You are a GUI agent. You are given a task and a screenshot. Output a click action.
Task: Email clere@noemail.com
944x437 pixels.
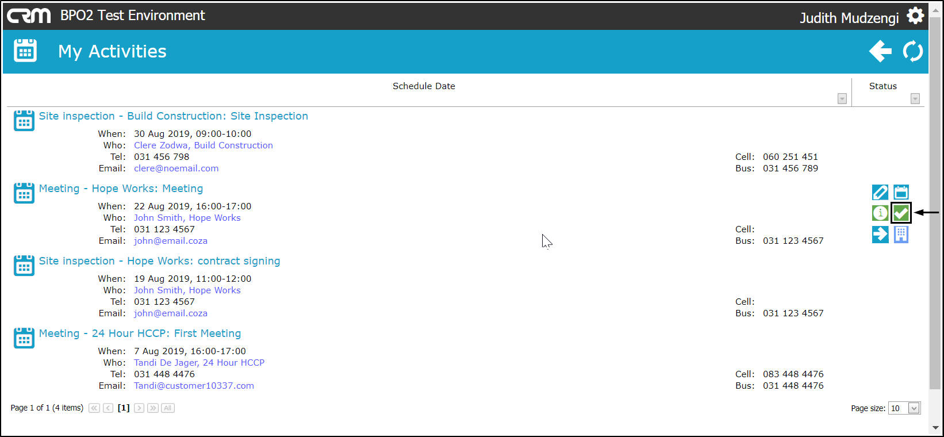pos(176,168)
